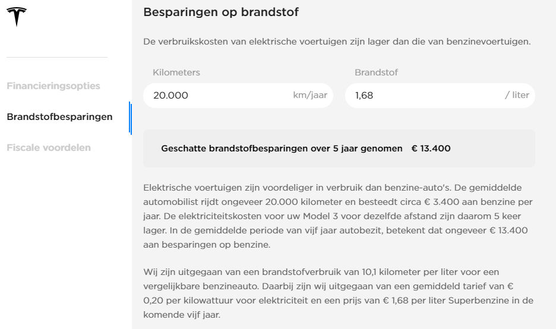Screen dimensions: 556x329
Task: Click the 1,68 fuel price value
Action: click(364, 96)
